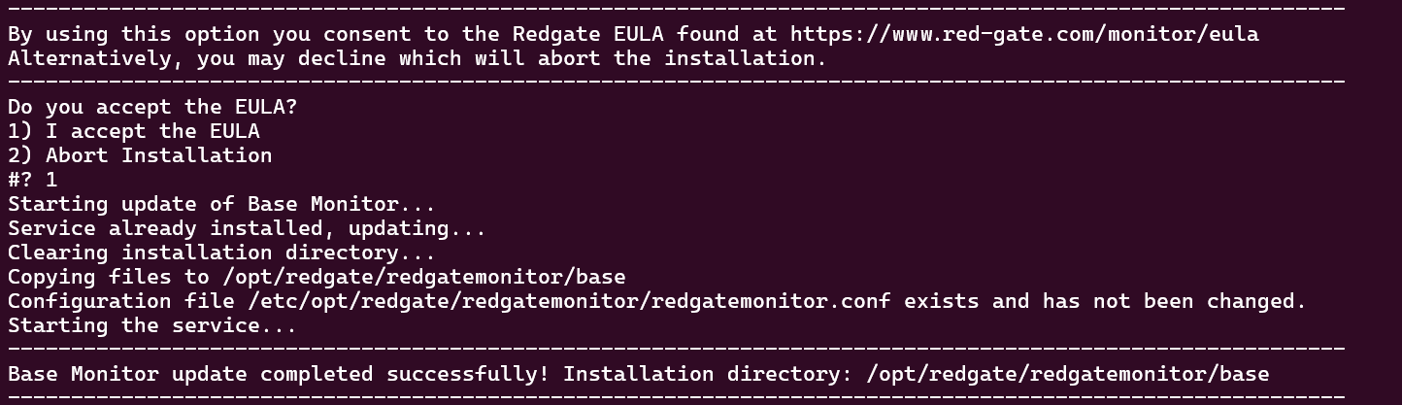Click the "Starting the service..." line
Viewport: 1402px width, 405px height.
152,325
